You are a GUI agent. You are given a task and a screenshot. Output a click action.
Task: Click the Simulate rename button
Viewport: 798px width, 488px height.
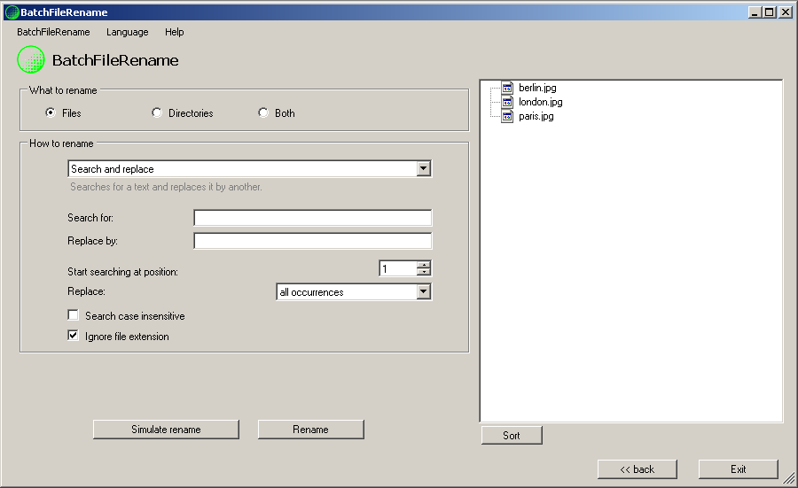point(166,430)
